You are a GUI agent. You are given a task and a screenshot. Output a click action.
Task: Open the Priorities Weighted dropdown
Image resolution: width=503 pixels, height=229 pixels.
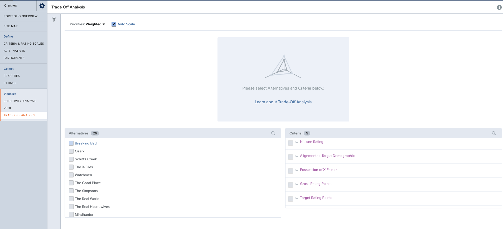(95, 24)
